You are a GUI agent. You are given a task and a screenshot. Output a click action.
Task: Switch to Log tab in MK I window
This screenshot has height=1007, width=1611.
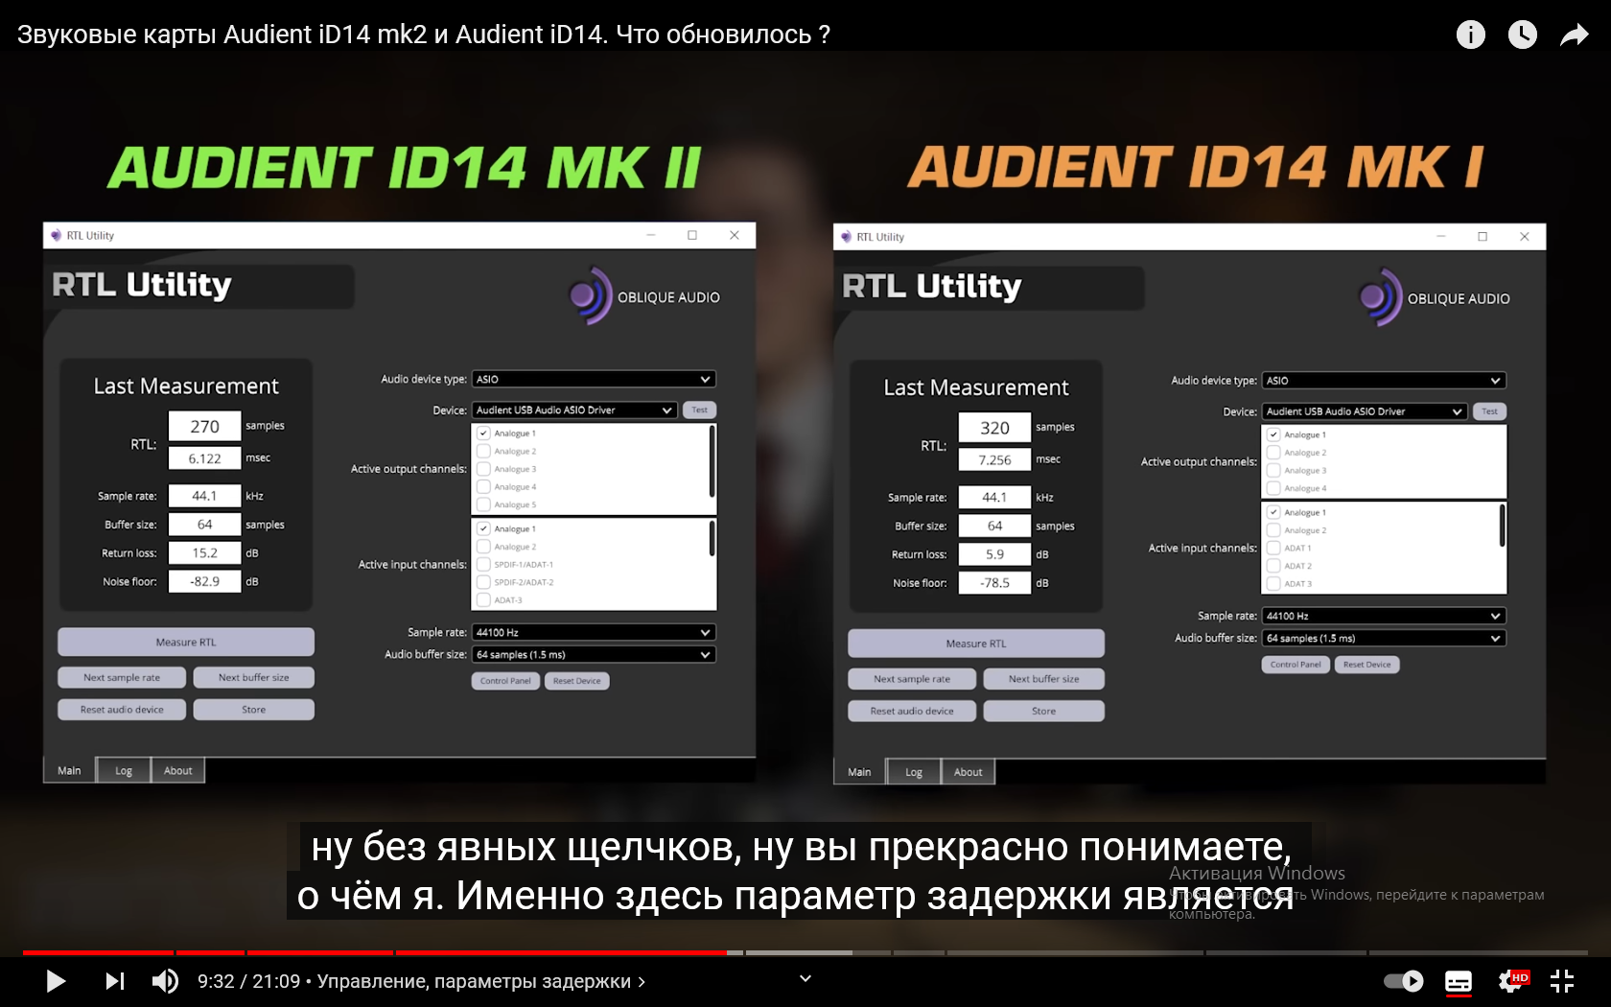tap(914, 772)
